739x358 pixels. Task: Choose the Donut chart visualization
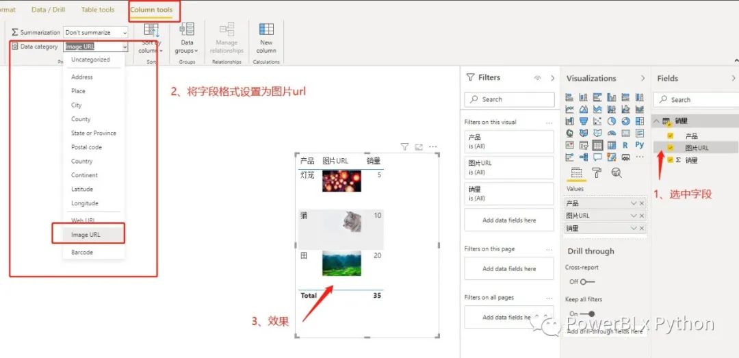(625, 121)
